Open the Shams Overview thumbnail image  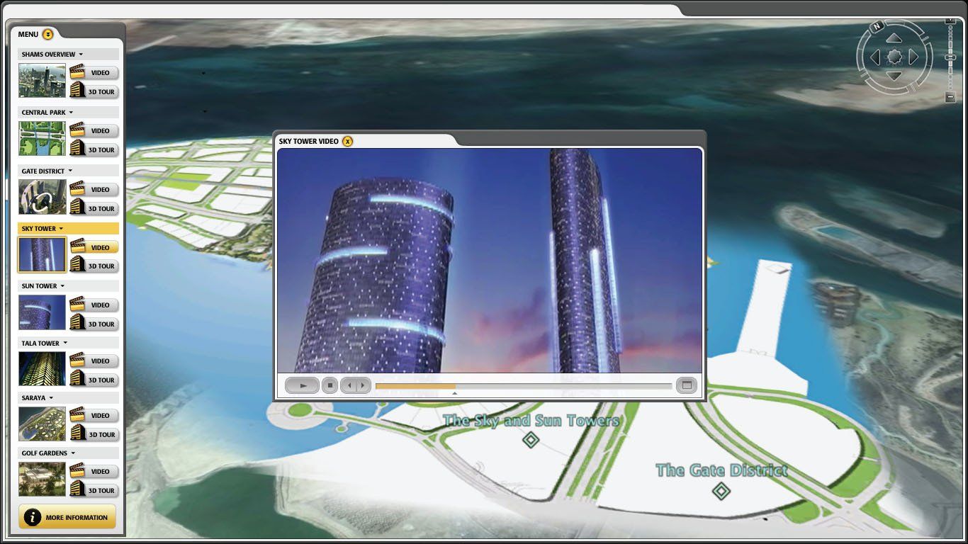[x=42, y=81]
